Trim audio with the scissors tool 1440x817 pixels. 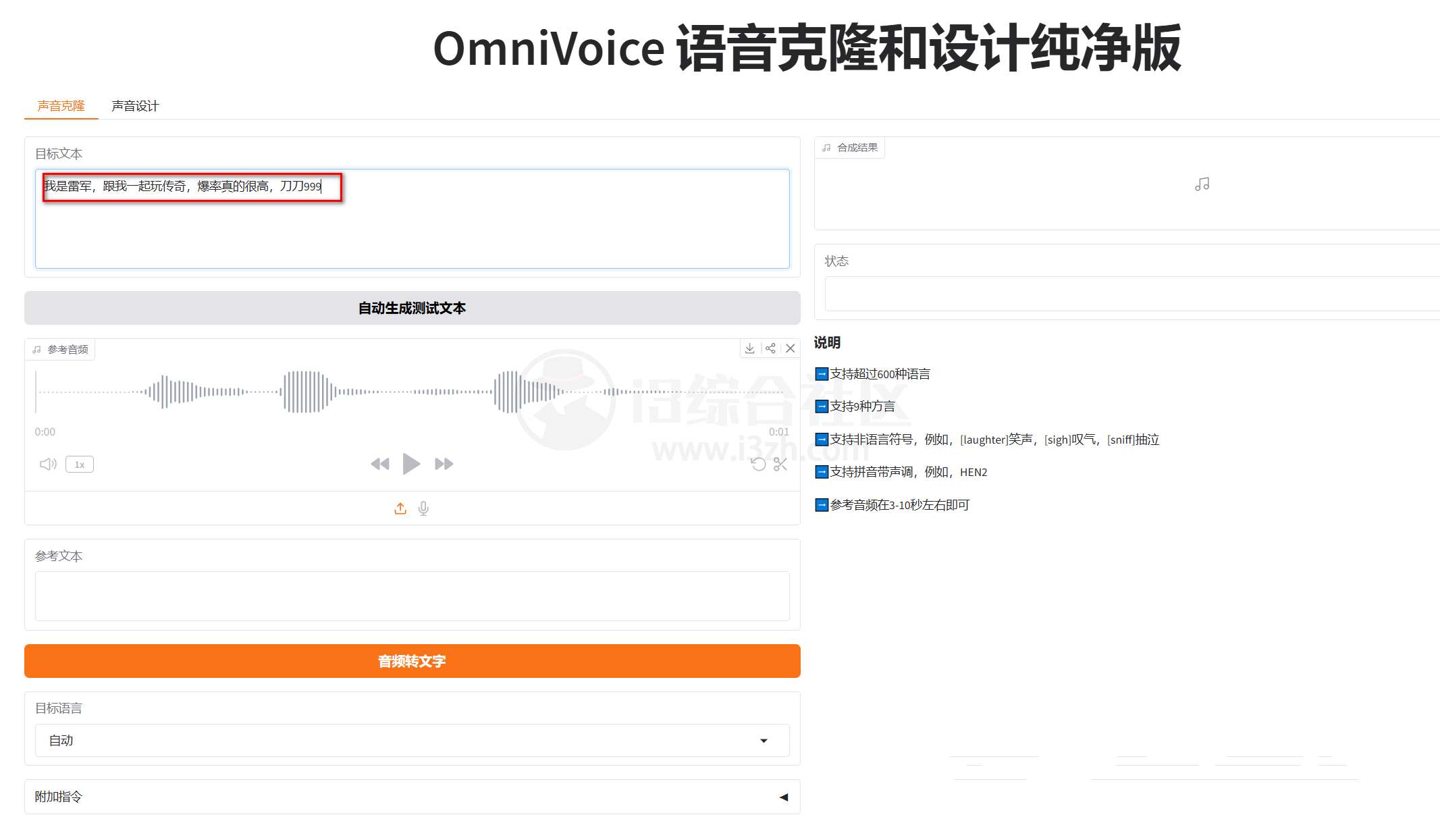point(780,465)
